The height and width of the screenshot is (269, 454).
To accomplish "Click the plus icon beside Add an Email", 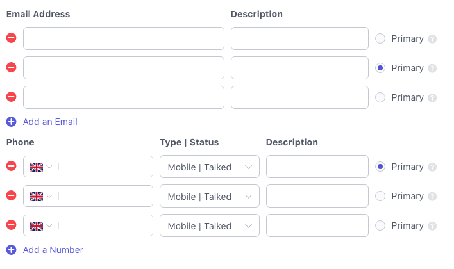I will (11, 122).
